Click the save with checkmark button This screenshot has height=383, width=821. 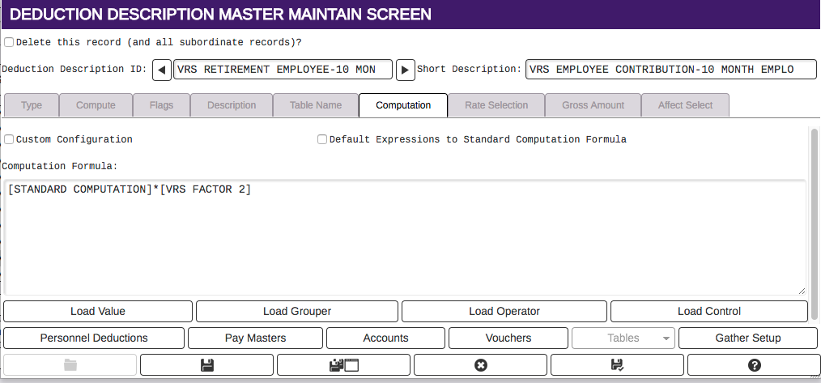(617, 364)
